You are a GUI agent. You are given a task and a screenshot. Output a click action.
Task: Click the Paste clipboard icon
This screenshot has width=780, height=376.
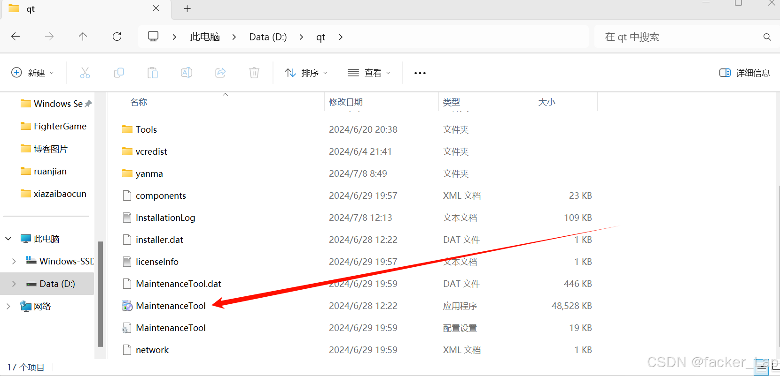(153, 73)
